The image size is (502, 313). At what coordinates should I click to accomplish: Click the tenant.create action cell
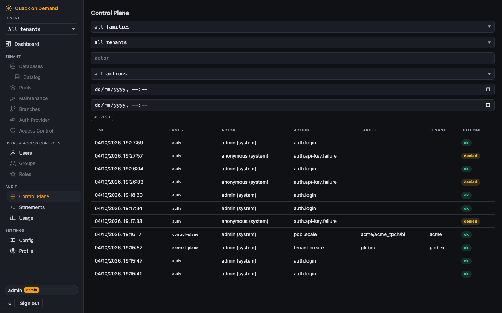[x=309, y=248]
